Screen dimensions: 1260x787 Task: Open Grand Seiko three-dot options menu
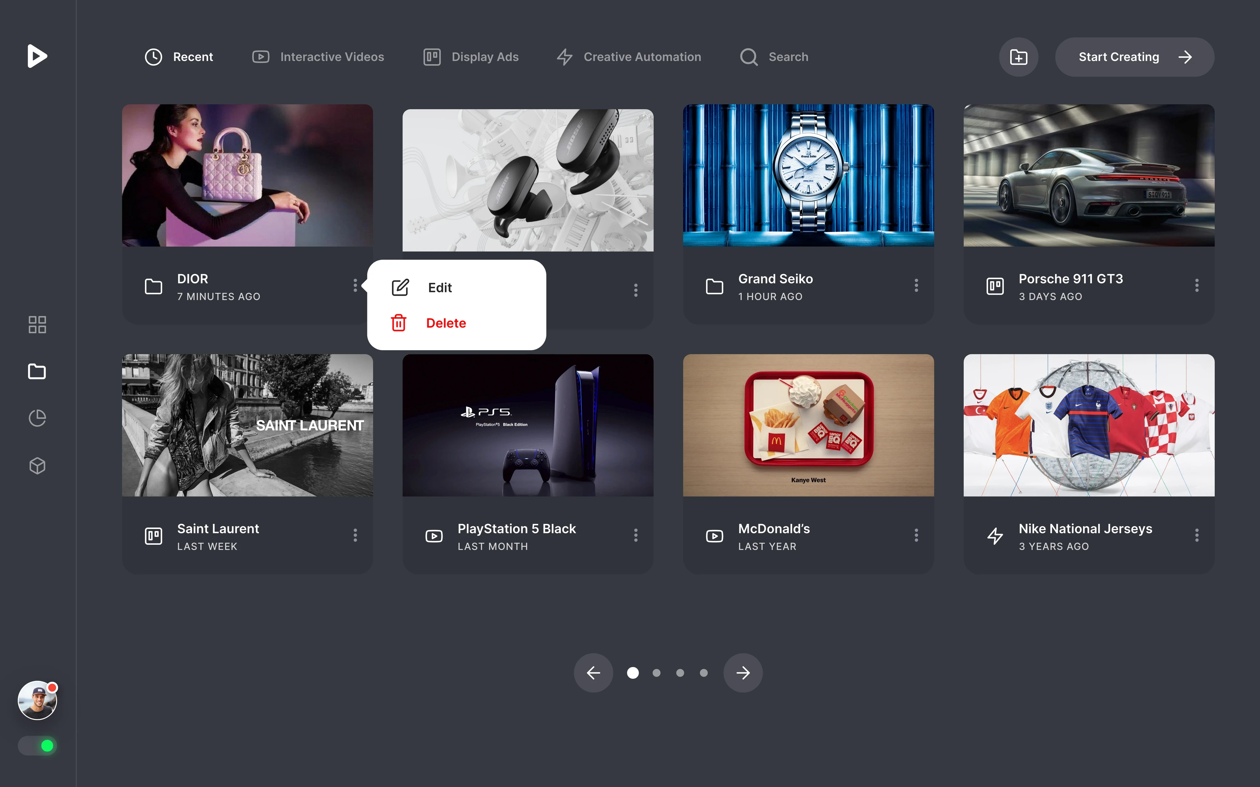(916, 286)
